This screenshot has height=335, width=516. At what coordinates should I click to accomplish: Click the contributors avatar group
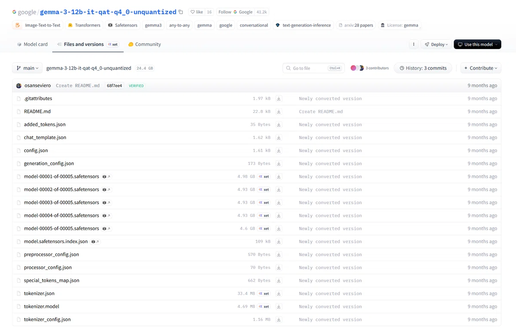point(357,68)
